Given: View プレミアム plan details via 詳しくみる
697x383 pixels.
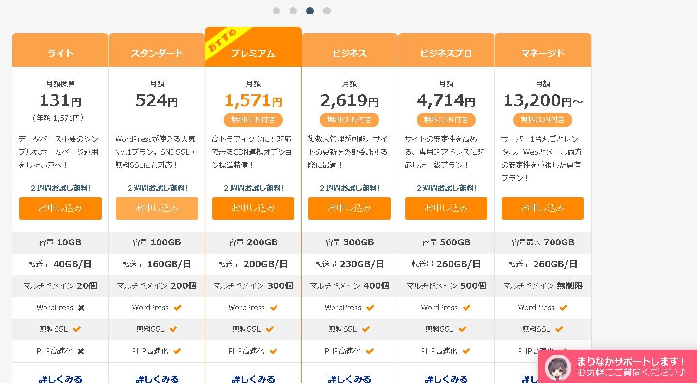Looking at the screenshot, I should (x=253, y=378).
